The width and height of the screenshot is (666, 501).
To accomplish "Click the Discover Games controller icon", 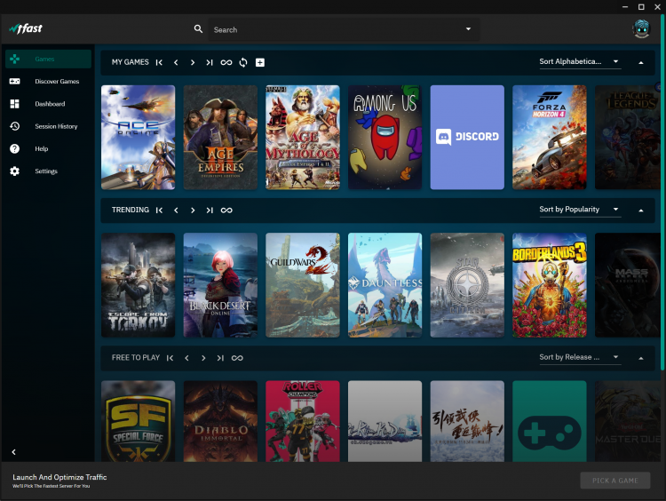I will pyautogui.click(x=15, y=81).
